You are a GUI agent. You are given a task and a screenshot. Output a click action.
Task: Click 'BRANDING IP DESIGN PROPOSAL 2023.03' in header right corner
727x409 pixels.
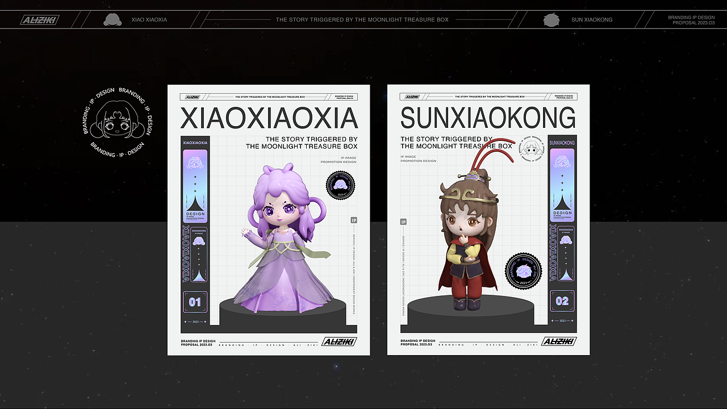pyautogui.click(x=691, y=20)
